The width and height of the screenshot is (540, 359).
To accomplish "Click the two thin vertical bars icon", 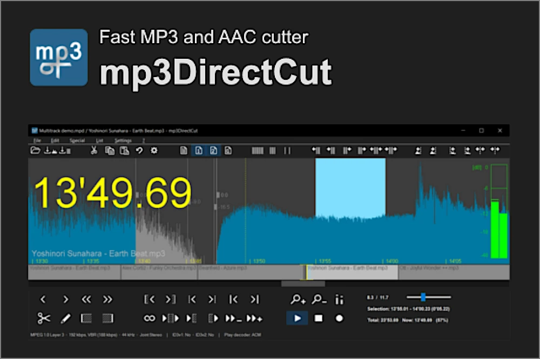I will point(287,150).
